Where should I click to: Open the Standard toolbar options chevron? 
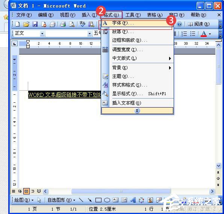[x=220, y=24]
